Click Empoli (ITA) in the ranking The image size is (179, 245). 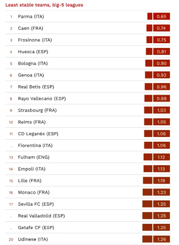32,169
